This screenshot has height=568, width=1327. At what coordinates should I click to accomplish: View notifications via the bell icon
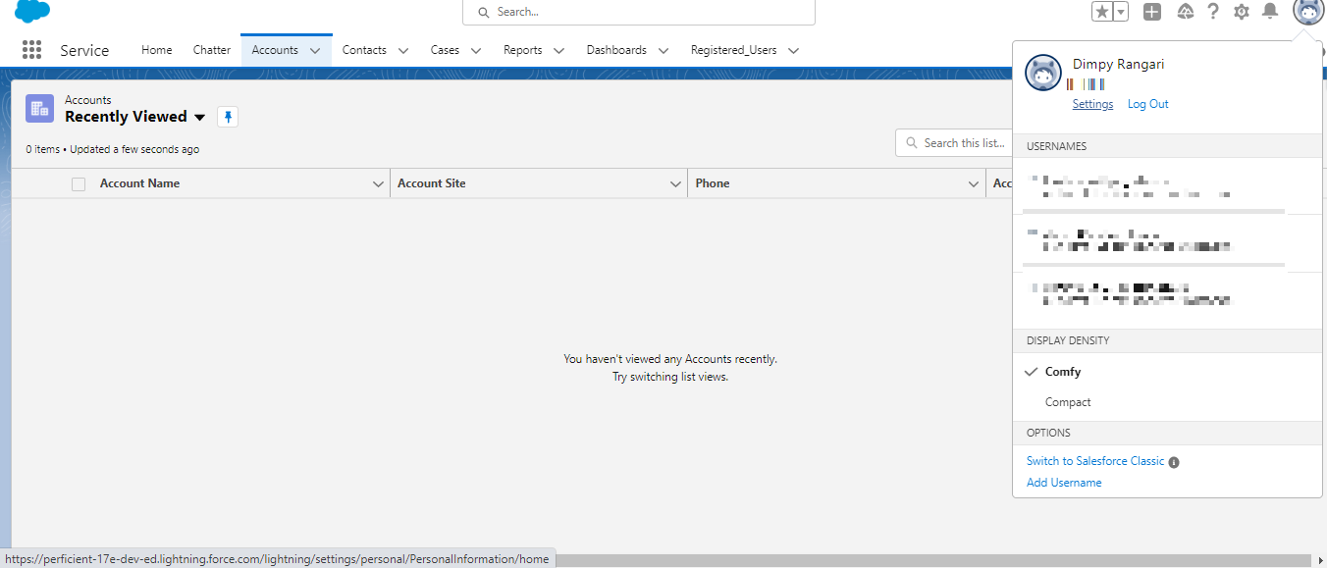(1270, 12)
